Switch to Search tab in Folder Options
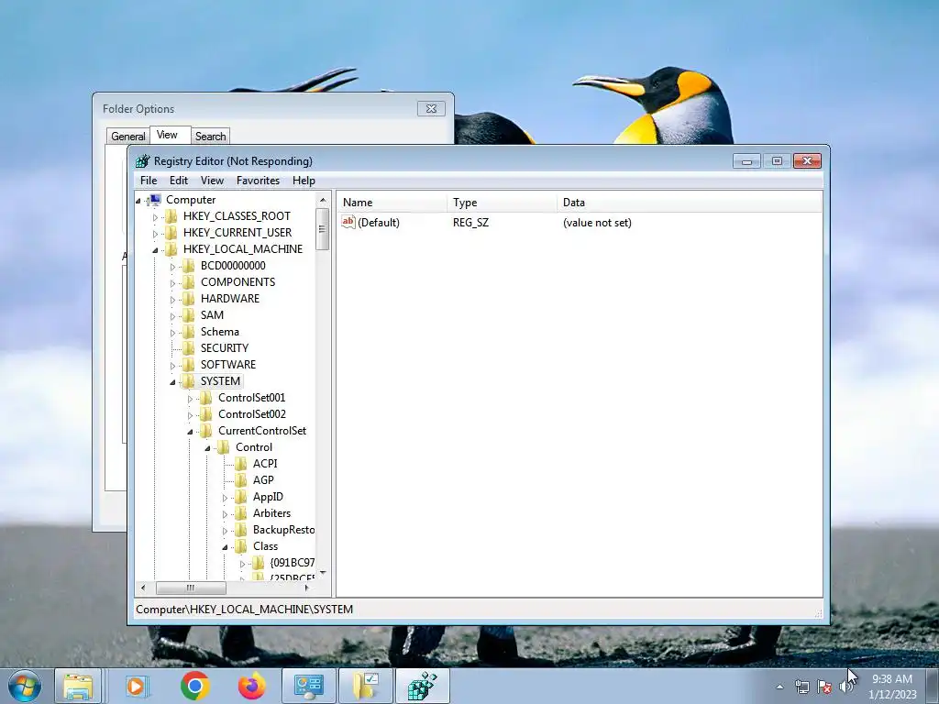 click(210, 137)
